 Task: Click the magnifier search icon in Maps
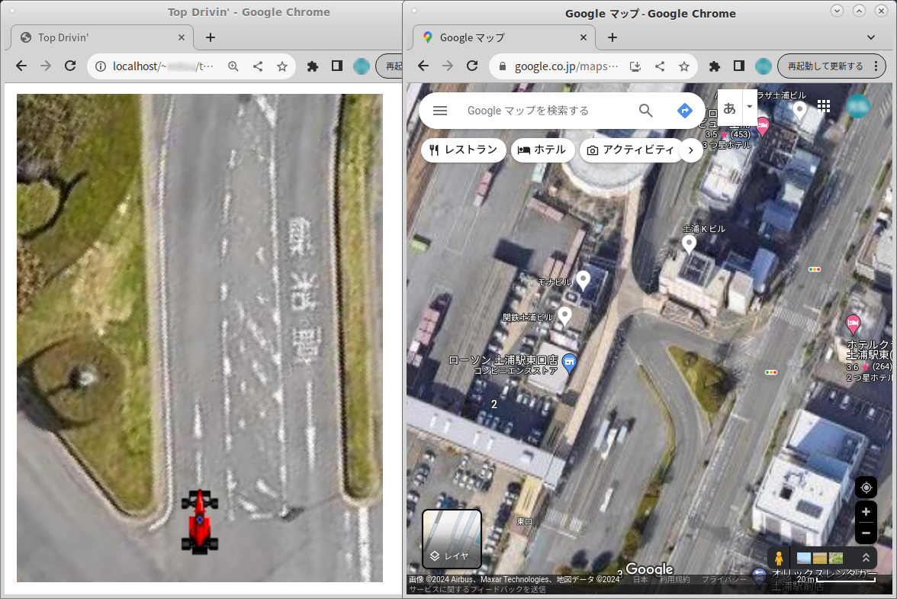click(x=645, y=111)
